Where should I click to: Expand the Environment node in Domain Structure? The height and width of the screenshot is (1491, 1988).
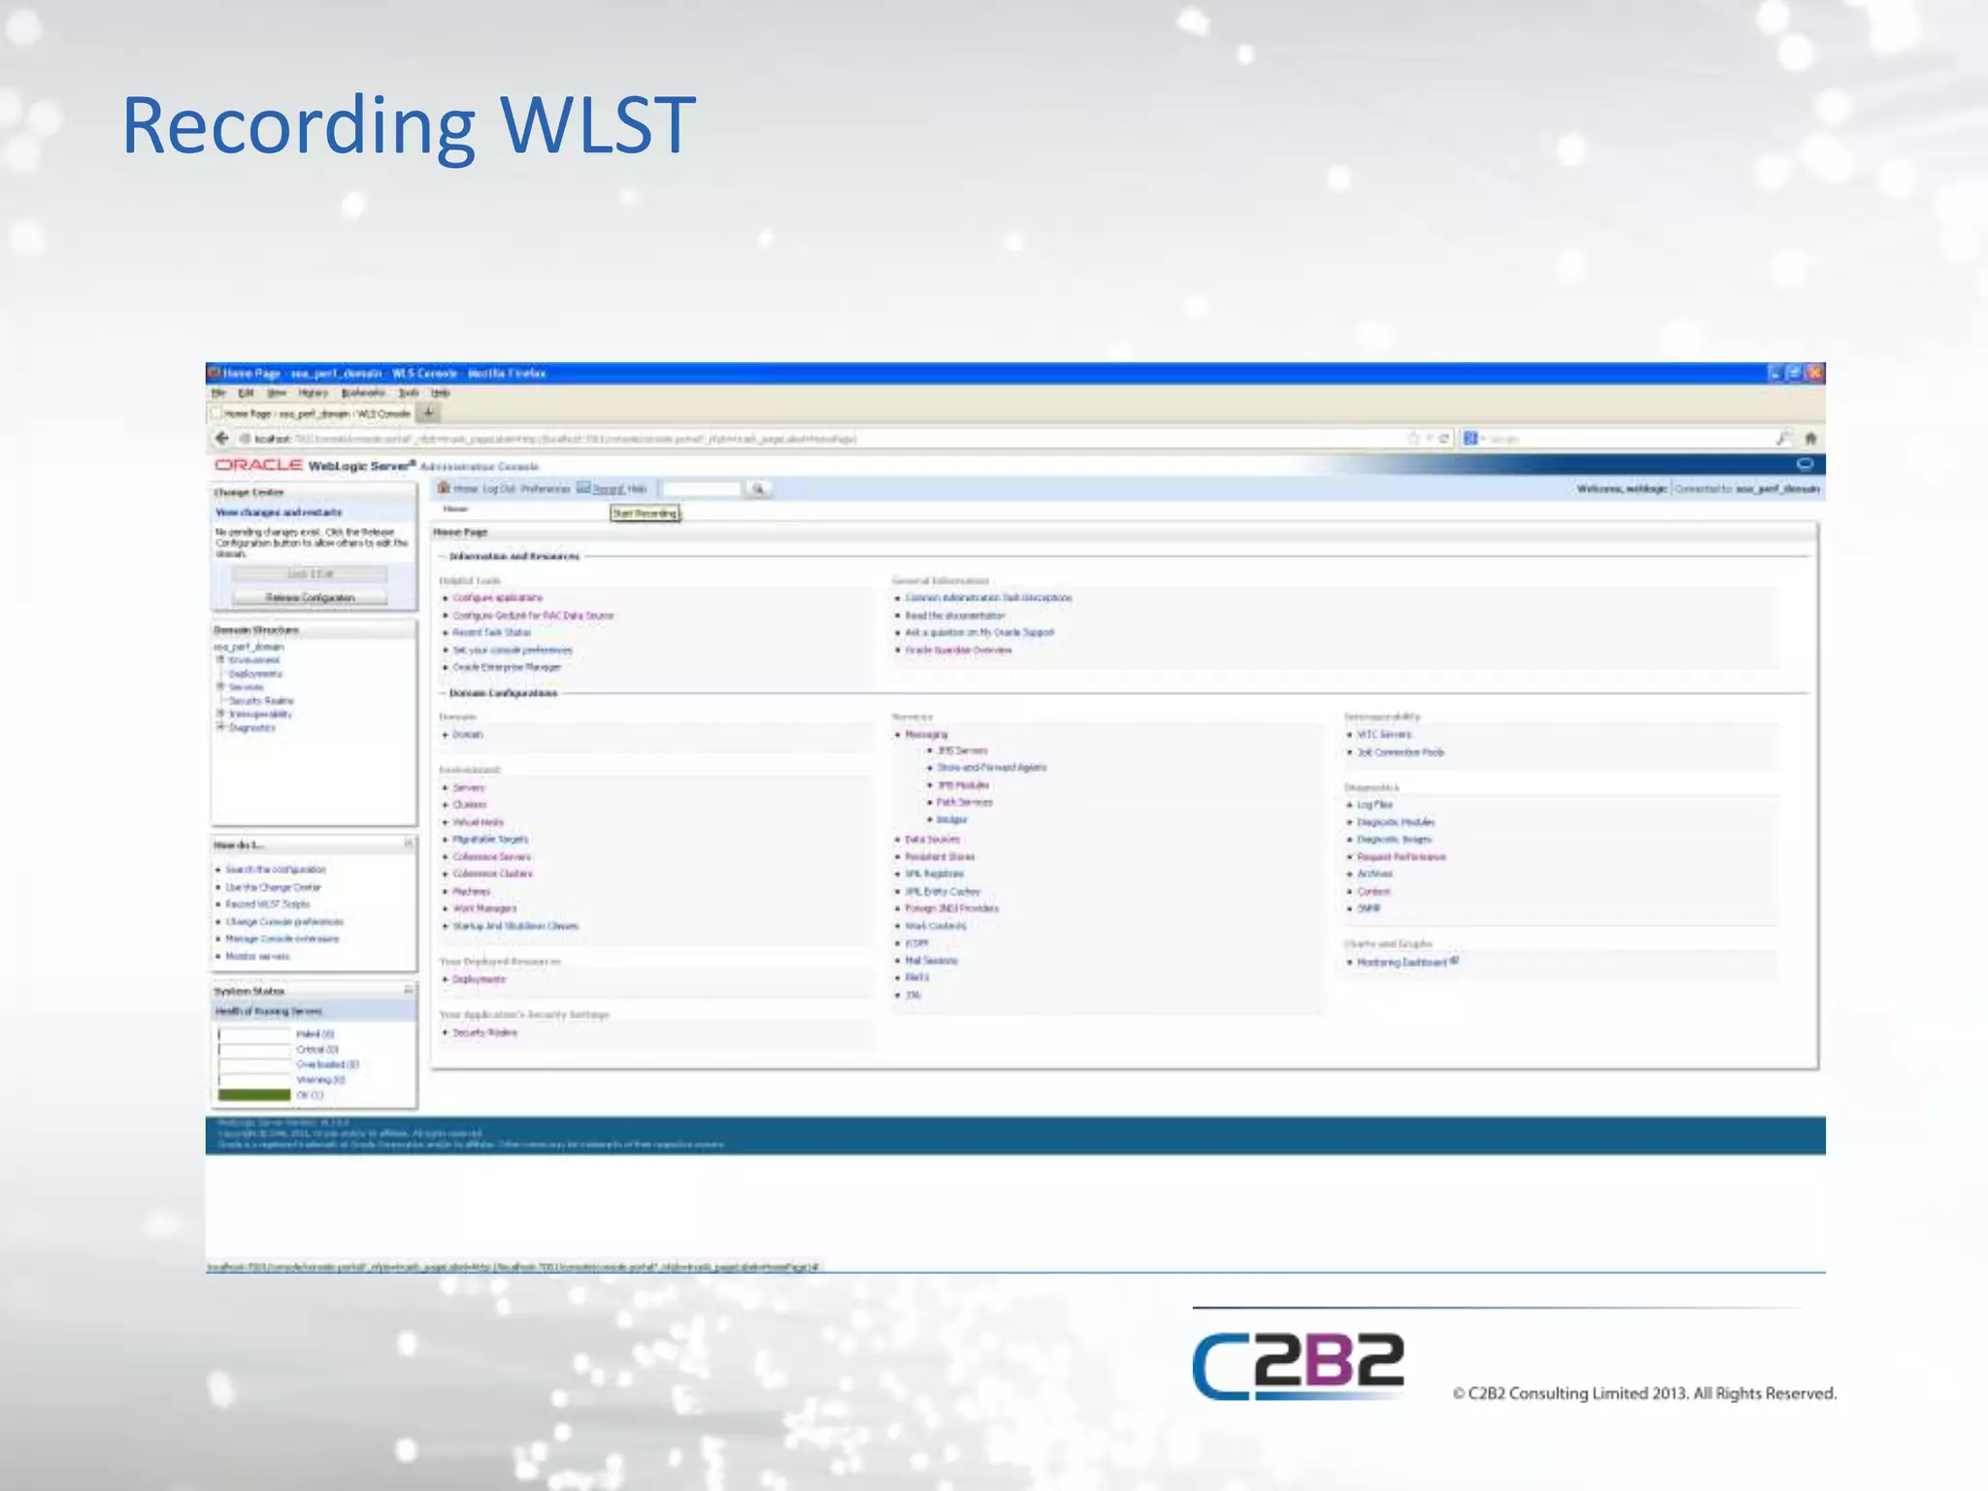point(220,660)
